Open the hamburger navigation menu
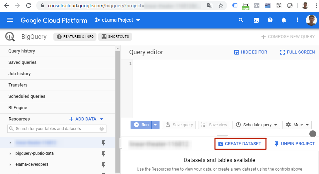 click(x=10, y=20)
